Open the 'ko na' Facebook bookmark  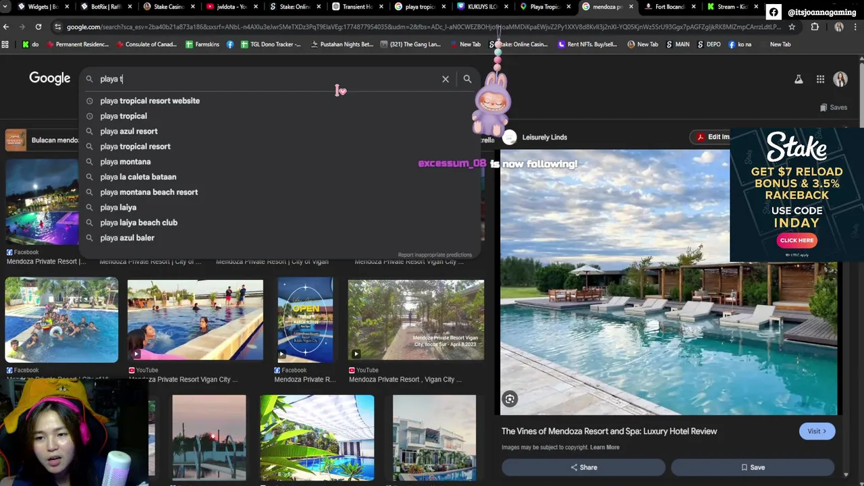[738, 45]
